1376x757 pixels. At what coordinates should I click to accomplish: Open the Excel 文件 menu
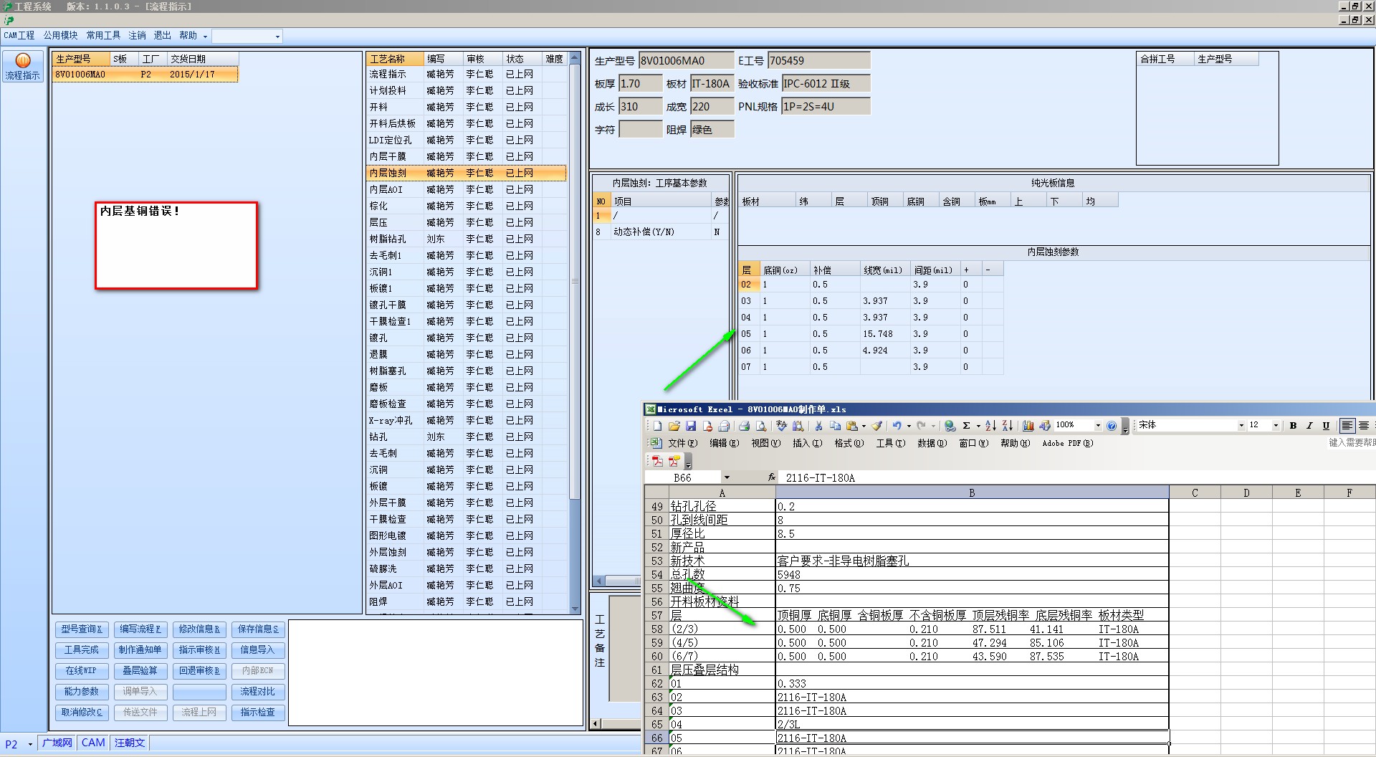click(x=682, y=444)
